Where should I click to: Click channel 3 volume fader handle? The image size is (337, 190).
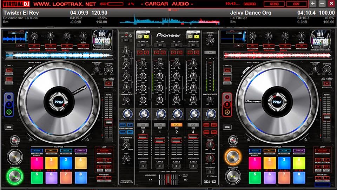(x=143, y=137)
